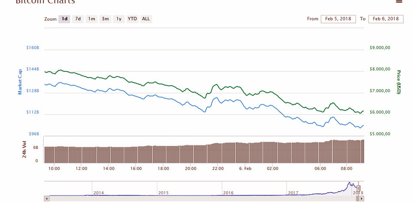Viewport: 415px width, 202px height.
Task: Click 2015 in the navigator timeline
Action: (163, 193)
